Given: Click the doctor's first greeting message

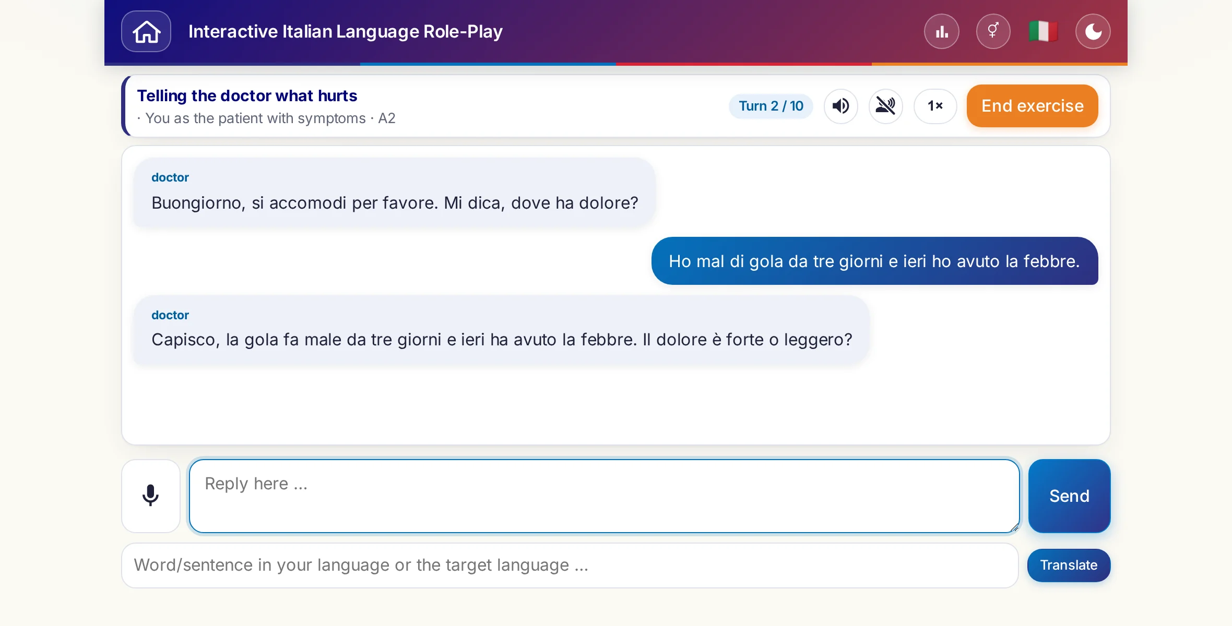Looking at the screenshot, I should point(394,192).
